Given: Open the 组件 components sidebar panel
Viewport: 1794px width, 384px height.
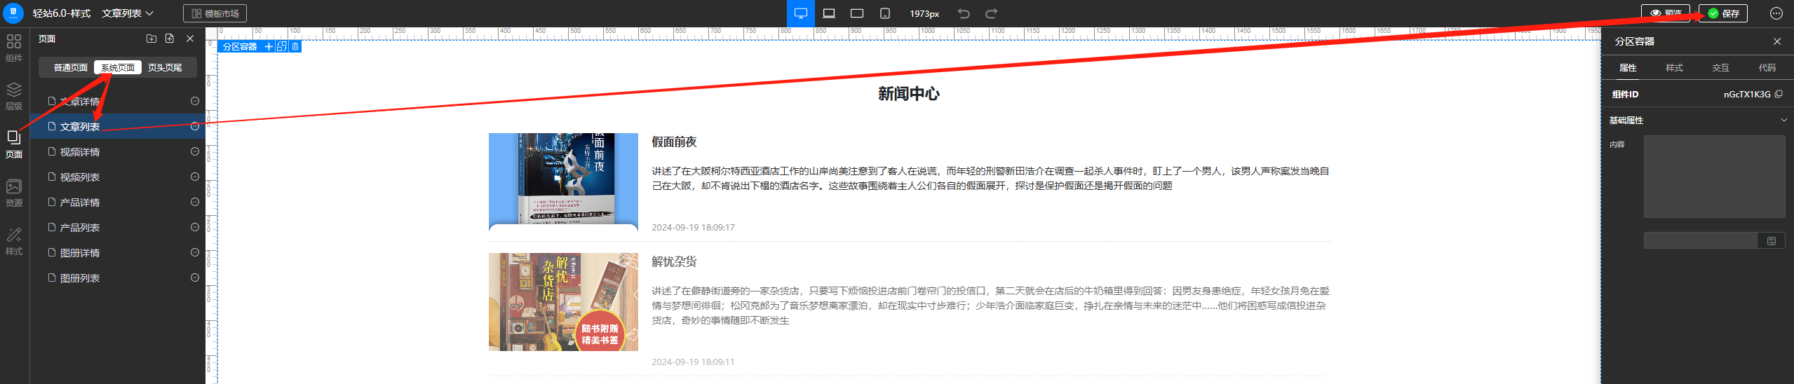Looking at the screenshot, I should coord(14,47).
